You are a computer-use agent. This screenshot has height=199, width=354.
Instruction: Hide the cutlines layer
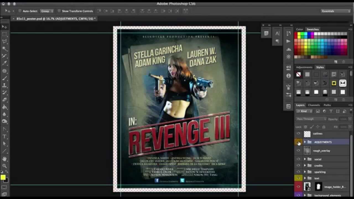(298, 133)
